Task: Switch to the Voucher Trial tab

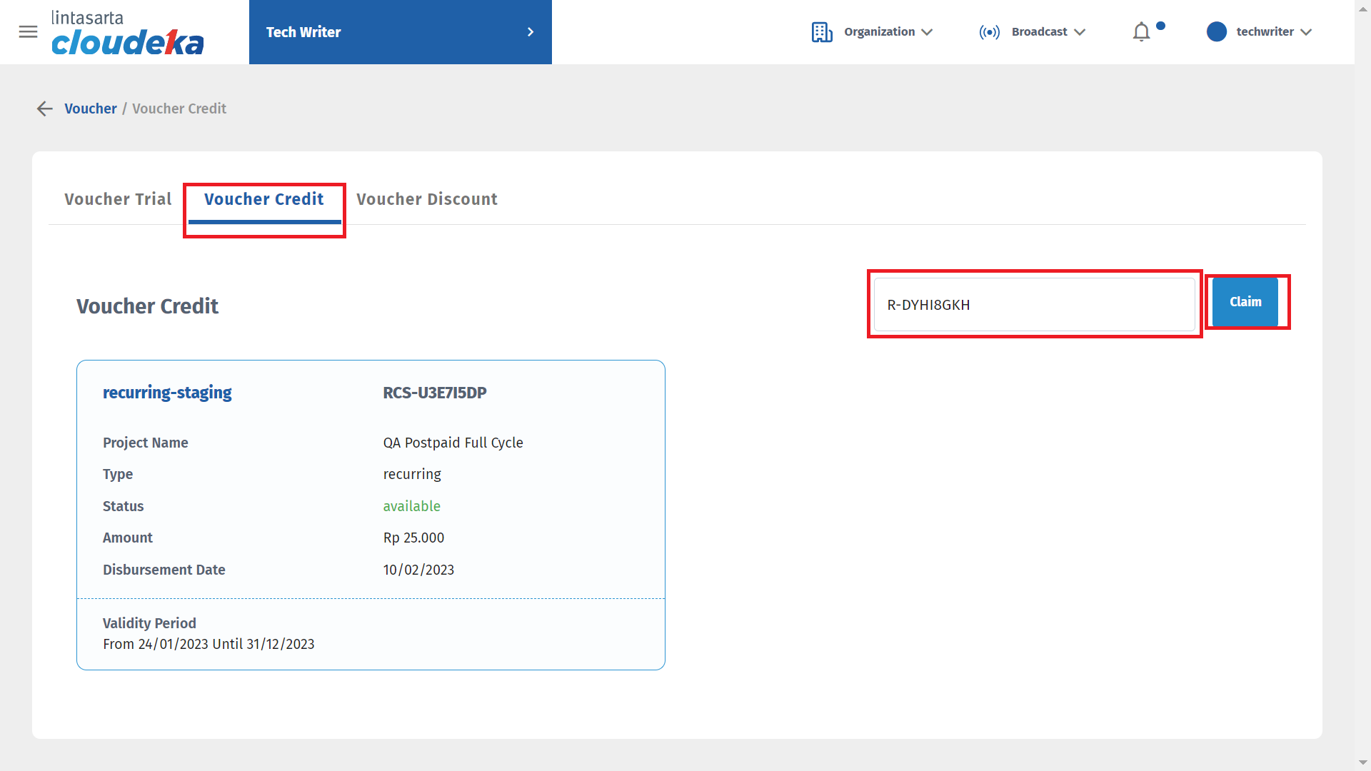Action: click(118, 199)
